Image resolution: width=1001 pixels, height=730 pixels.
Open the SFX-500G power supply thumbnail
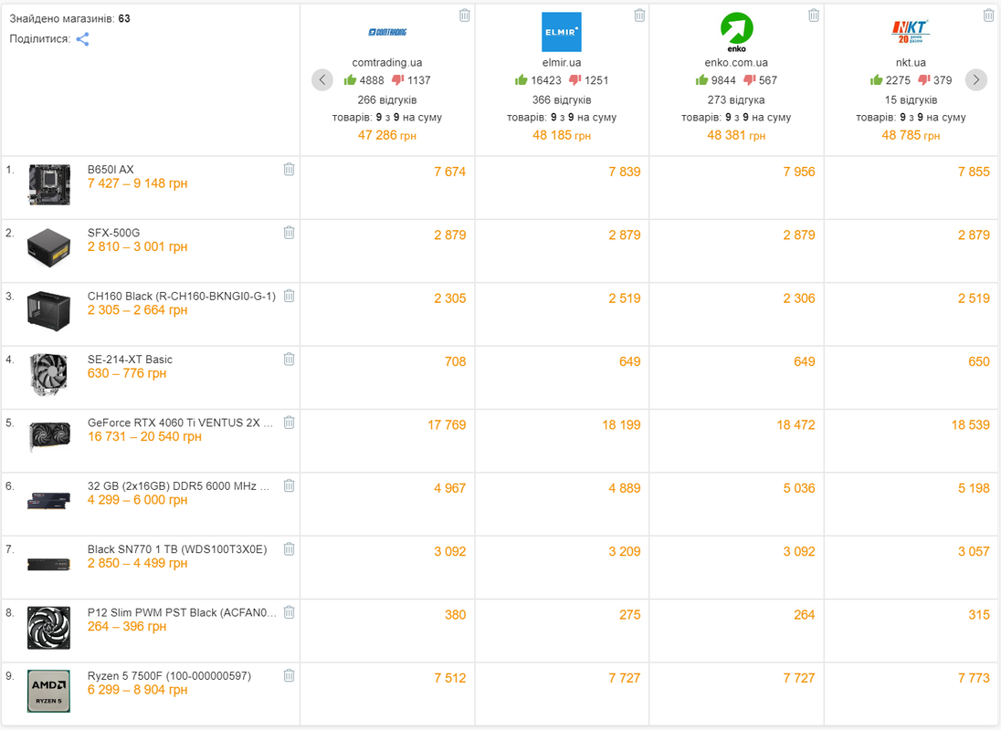pos(49,247)
